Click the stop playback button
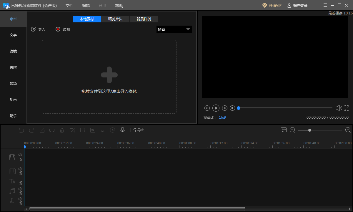Viewport: 353px width, 212px height. coord(232,108)
